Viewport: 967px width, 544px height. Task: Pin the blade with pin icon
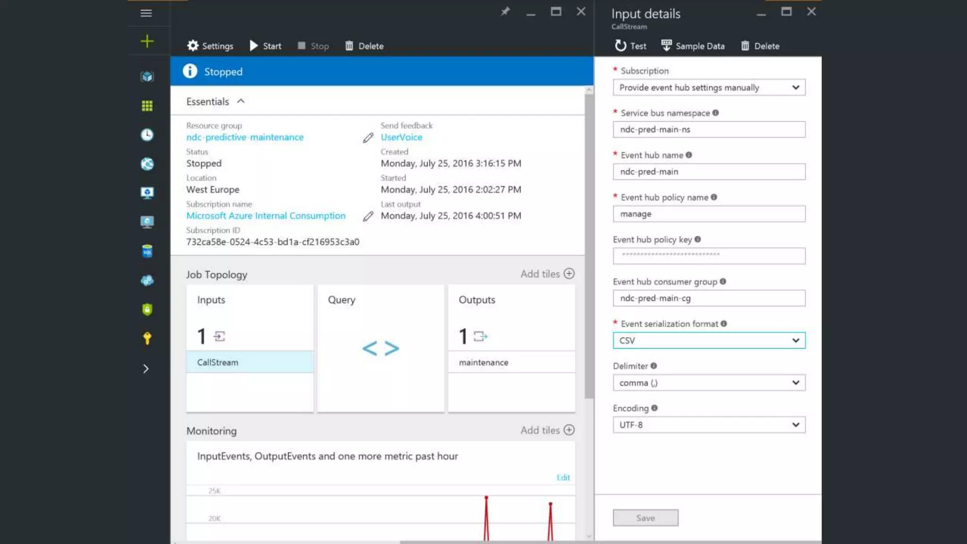(505, 11)
